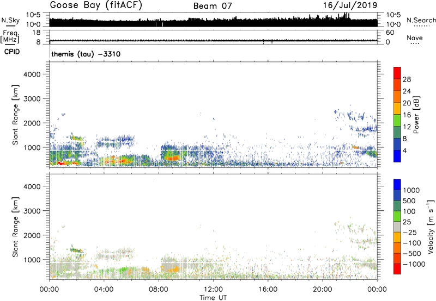436x301 pixels.
Task: Pick the grey Velocity segment between -25 and 25
Action: coord(397,227)
